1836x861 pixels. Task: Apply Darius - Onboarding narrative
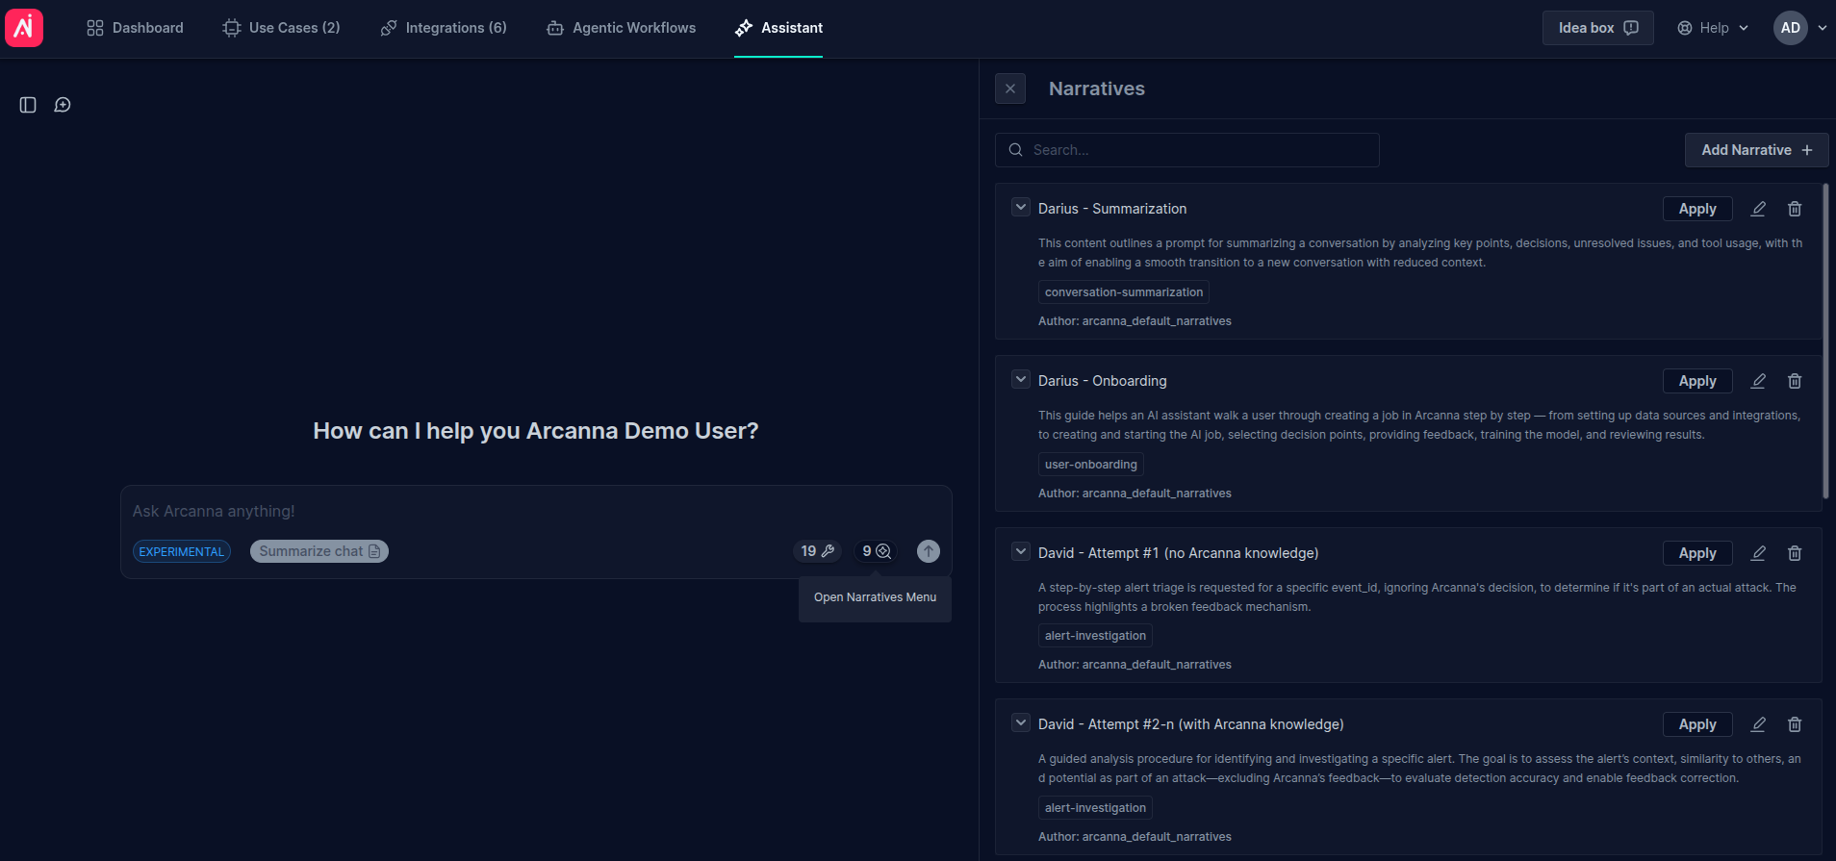pos(1697,381)
